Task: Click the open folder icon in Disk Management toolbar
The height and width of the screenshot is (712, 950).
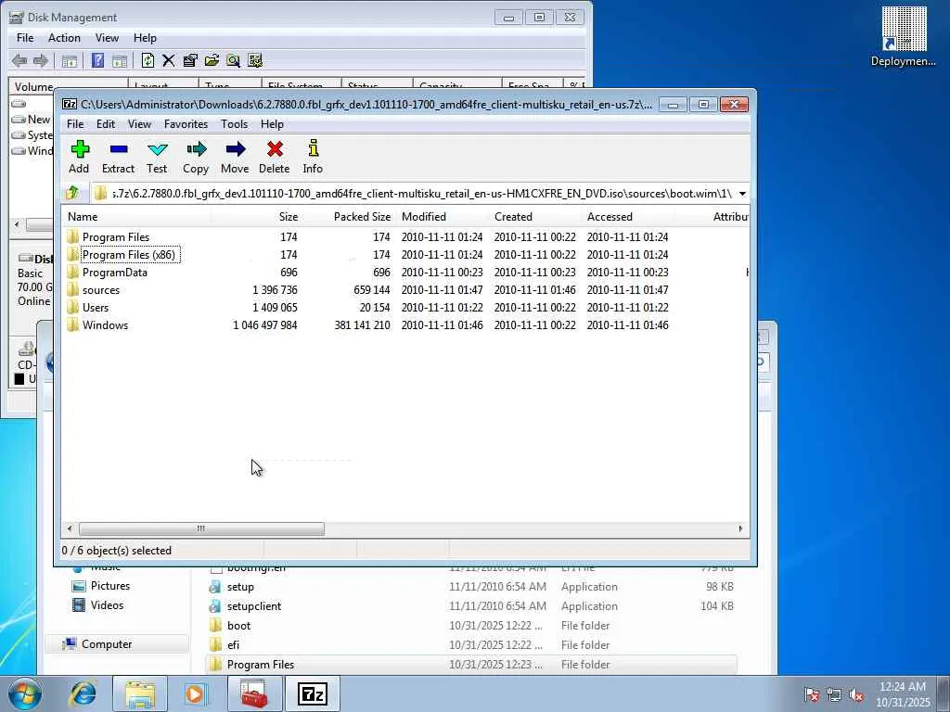Action: tap(212, 60)
